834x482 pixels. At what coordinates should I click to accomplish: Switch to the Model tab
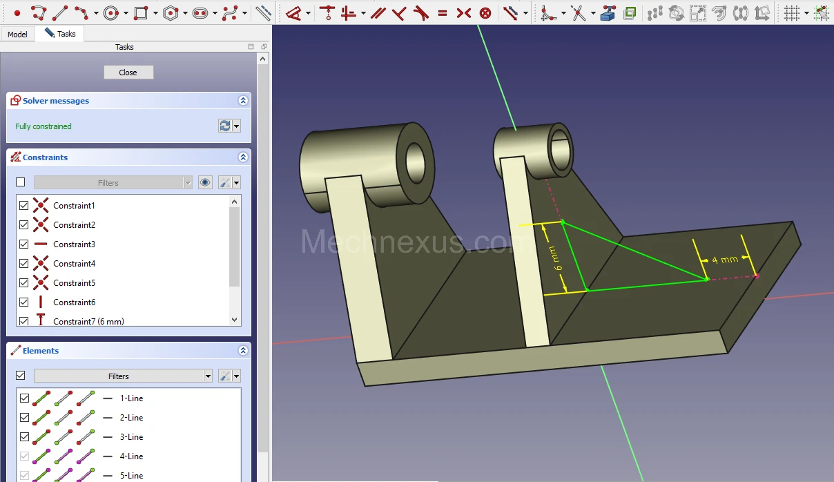(17, 34)
